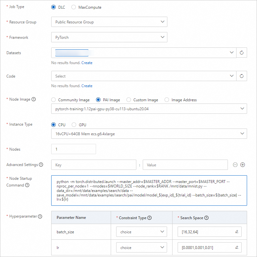Add a new advanced setting row
The width and height of the screenshot is (257, 257).
pos(243,165)
